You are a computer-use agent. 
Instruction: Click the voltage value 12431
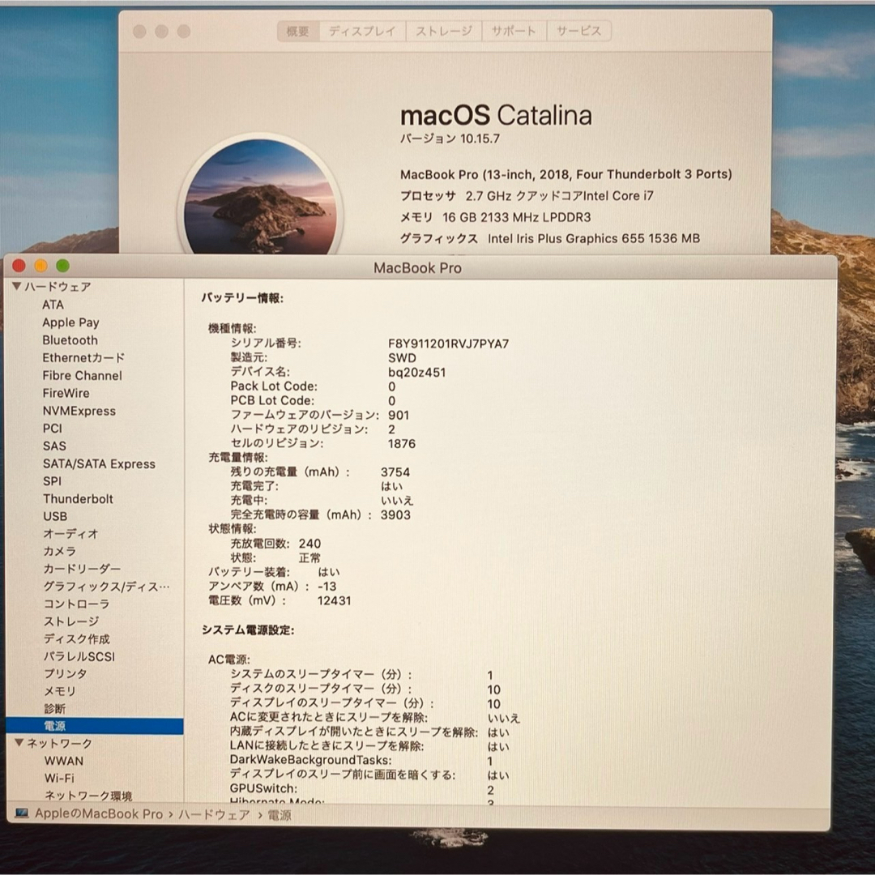334,601
